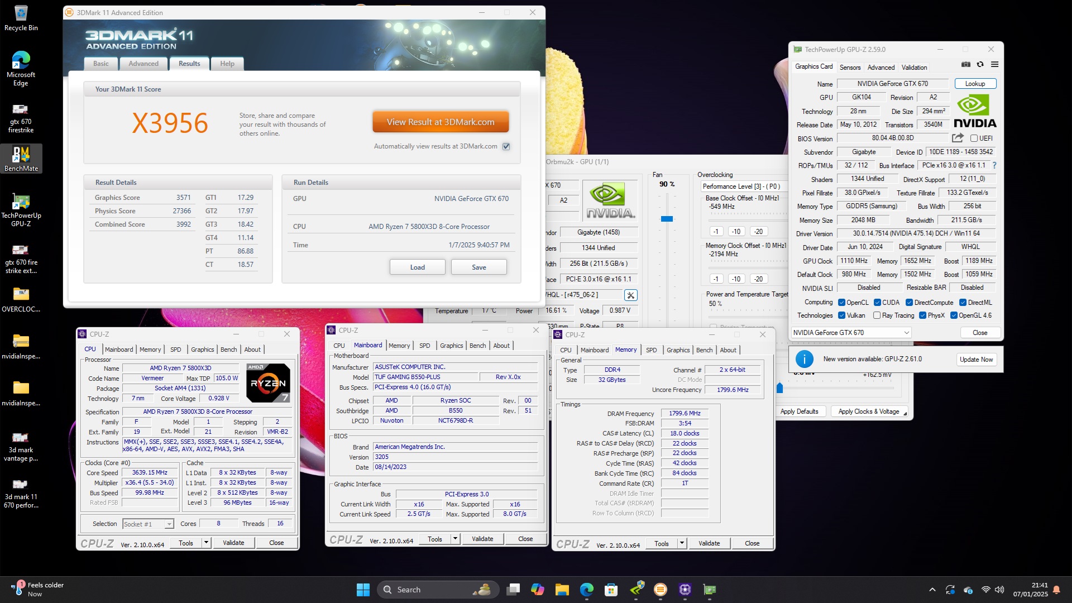The height and width of the screenshot is (603, 1072).
Task: Open Microsoft Edge desktop shortcut
Action: pos(21,68)
